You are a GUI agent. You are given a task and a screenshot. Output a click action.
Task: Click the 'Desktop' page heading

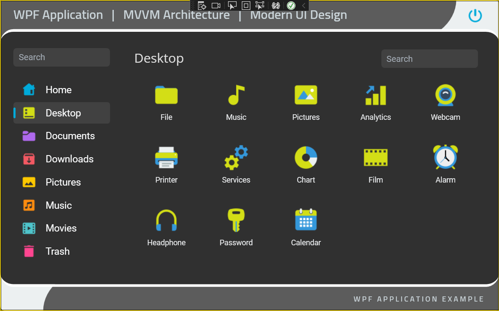(x=159, y=58)
